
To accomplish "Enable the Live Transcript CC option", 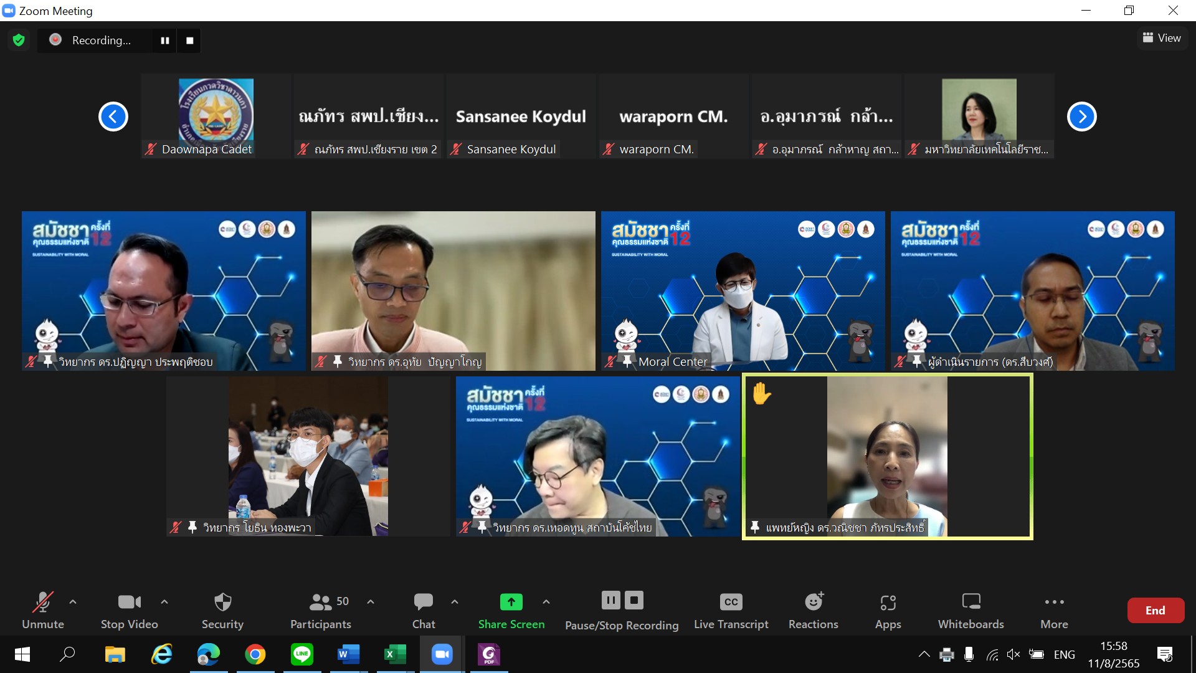I will click(x=731, y=609).
